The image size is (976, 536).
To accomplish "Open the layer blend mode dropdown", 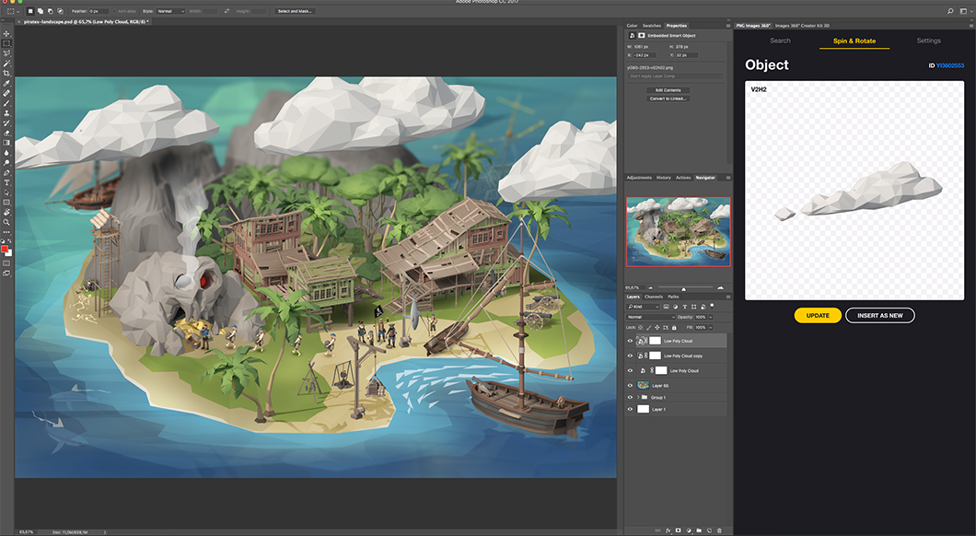I will (x=650, y=317).
